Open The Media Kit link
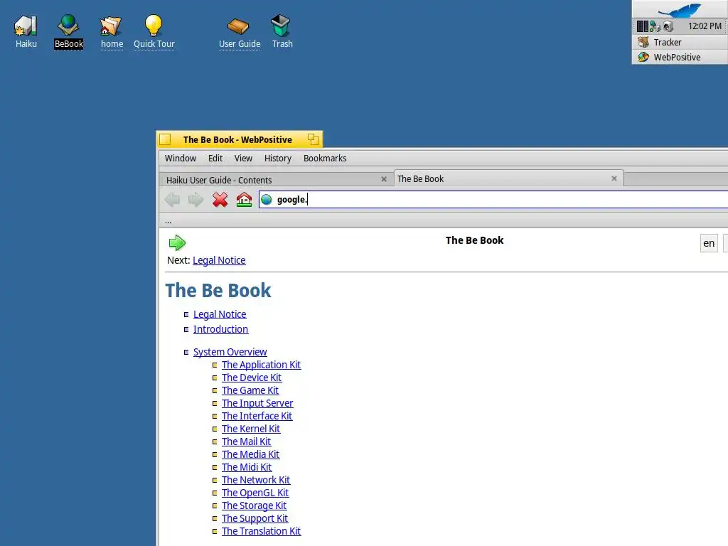 [250, 454]
